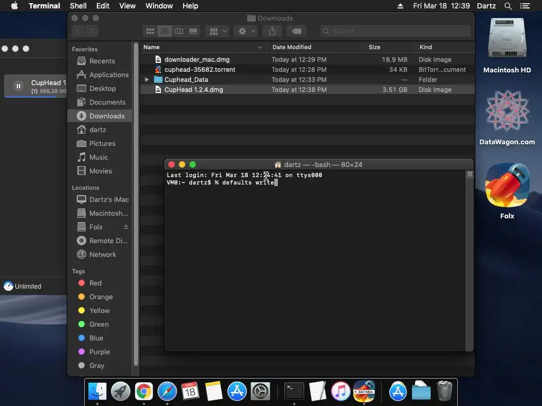This screenshot has width=542, height=406.
Task: Open Spotlight search magnifier in menu bar
Action: click(x=508, y=6)
